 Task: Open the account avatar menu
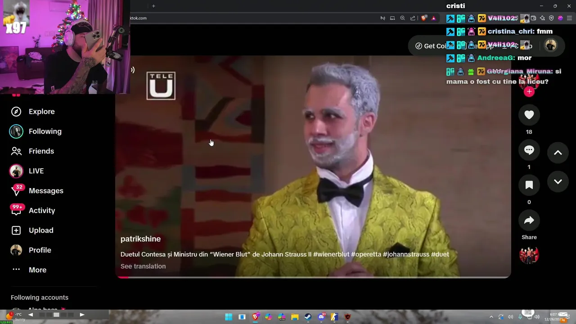551,45
